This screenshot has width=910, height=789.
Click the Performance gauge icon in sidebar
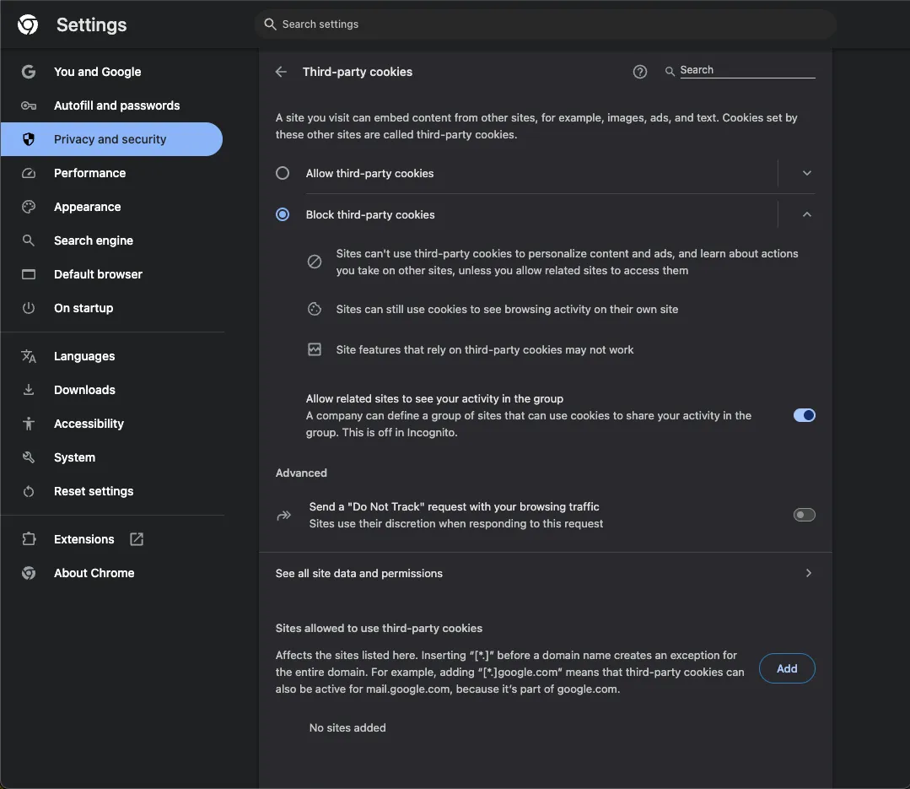(x=29, y=173)
